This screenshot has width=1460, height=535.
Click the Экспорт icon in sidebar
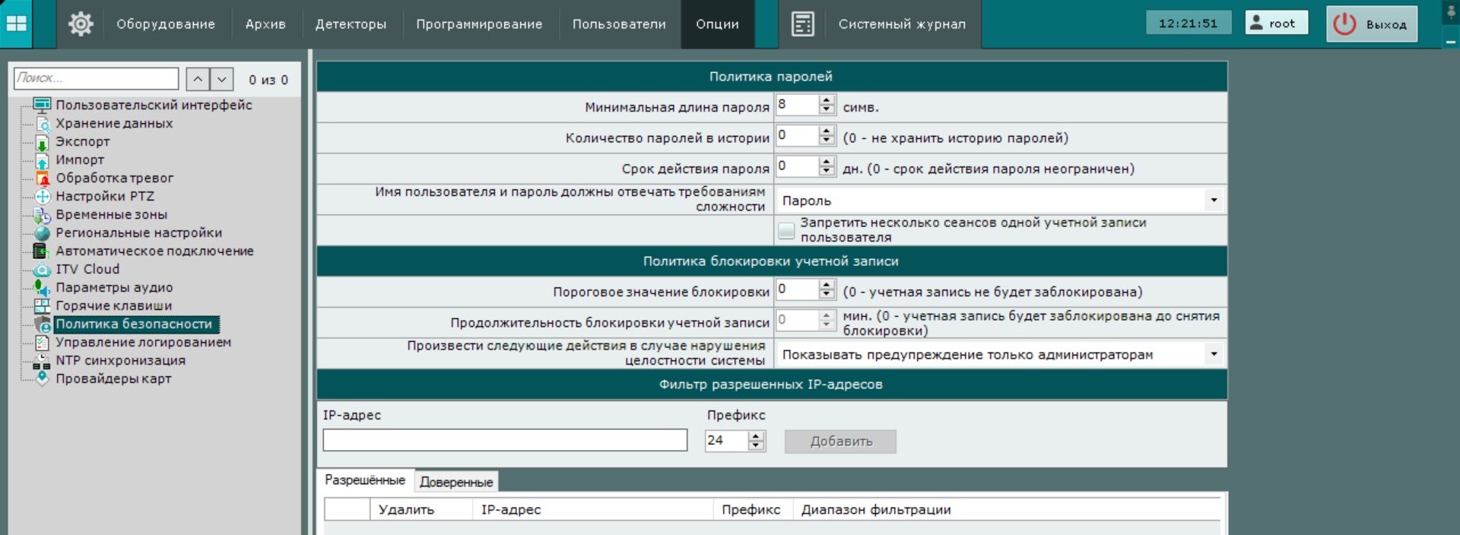(43, 142)
